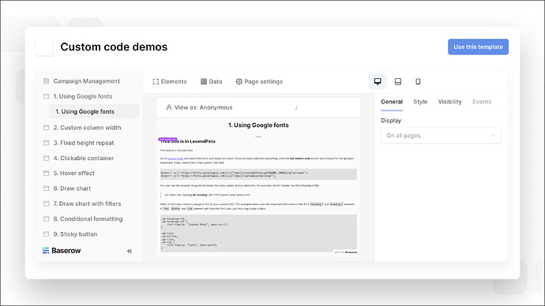The height and width of the screenshot is (306, 545).
Task: Click the Baserow logo
Action: tap(62, 251)
